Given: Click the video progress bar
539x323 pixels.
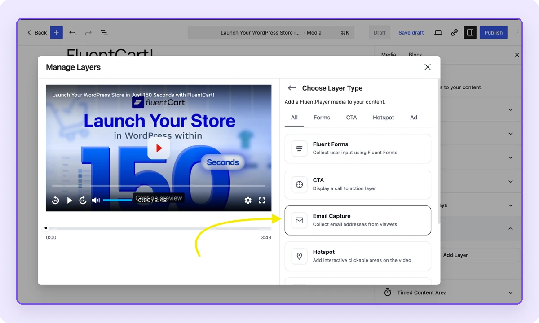Looking at the screenshot, I should 159,186.
